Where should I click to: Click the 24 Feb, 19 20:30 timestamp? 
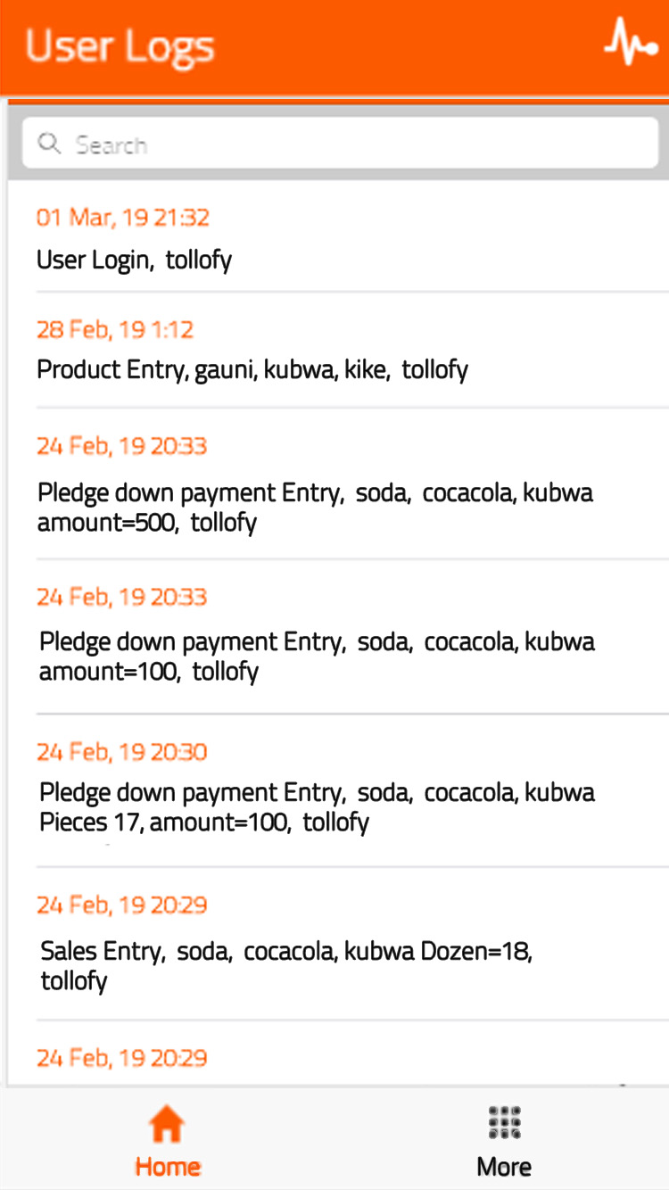(x=121, y=752)
